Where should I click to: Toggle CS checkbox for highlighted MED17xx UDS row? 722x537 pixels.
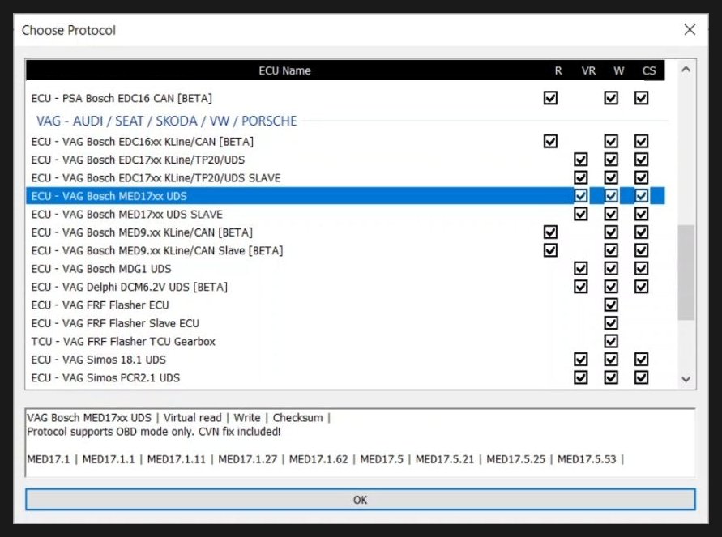[642, 196]
